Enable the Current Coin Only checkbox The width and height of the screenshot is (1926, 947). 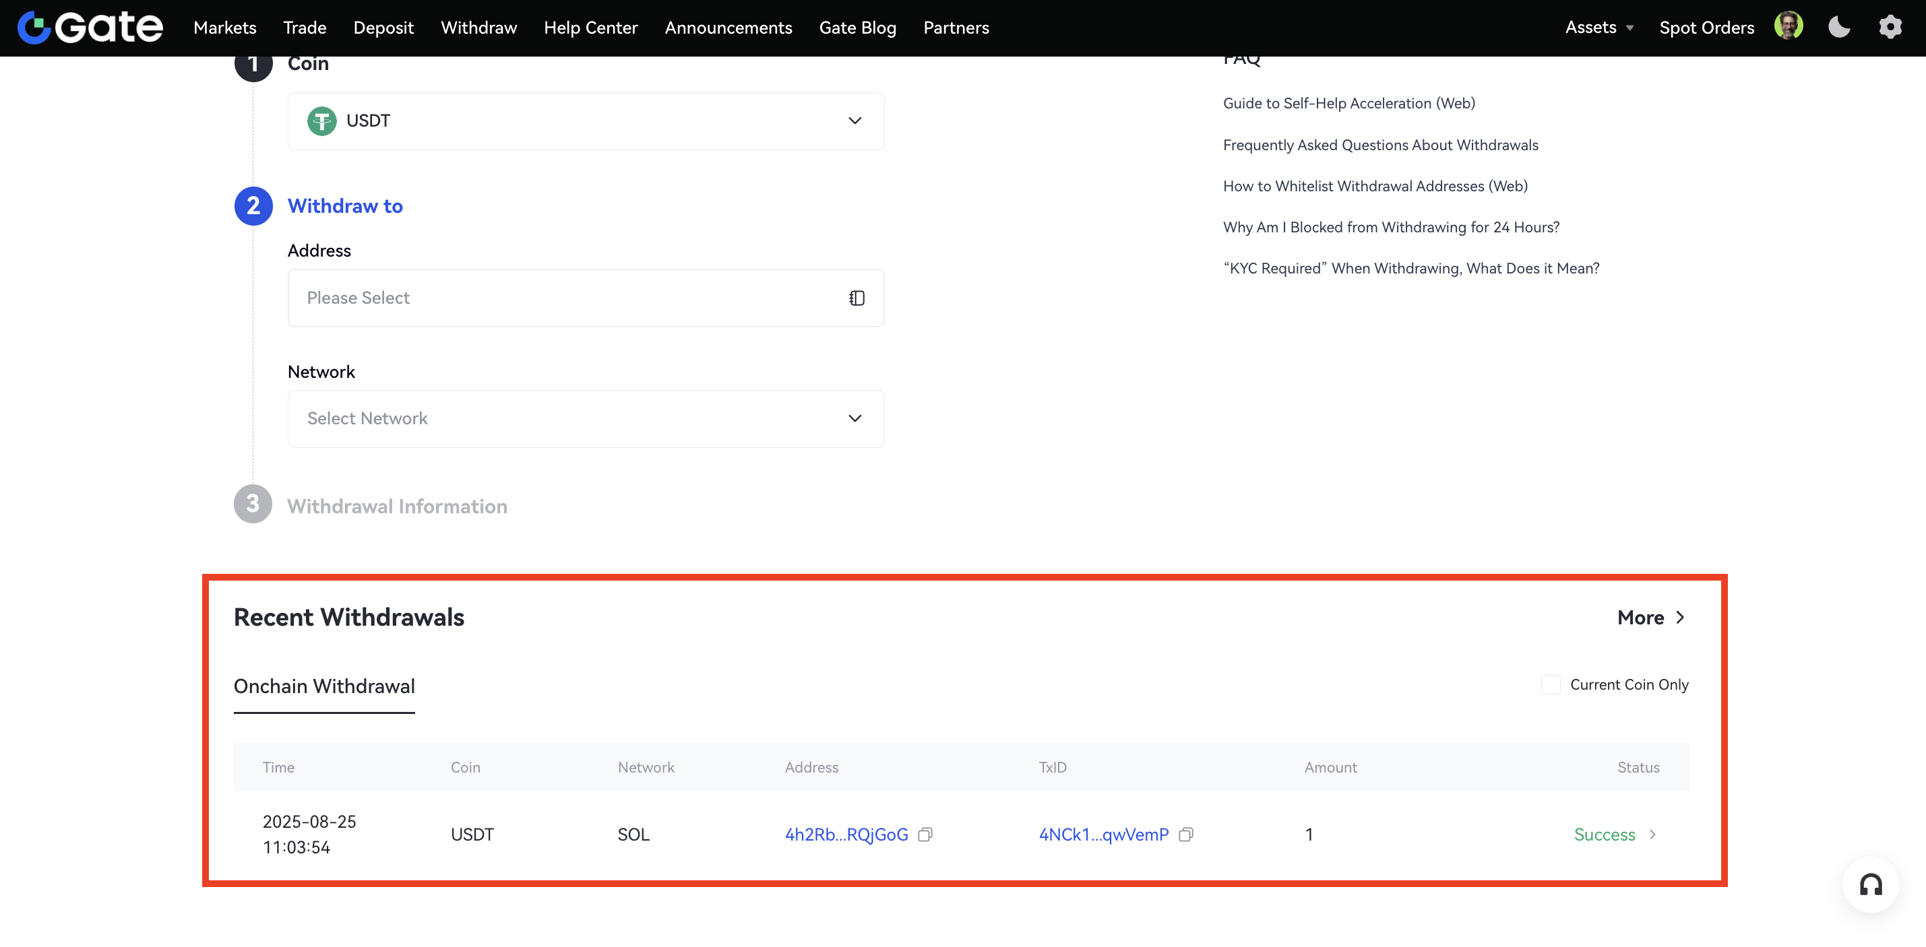1550,684
